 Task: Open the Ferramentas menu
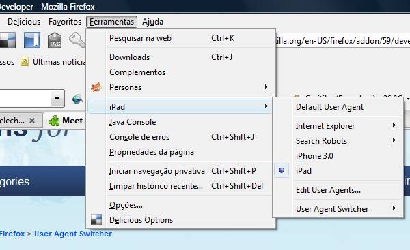pos(111,22)
